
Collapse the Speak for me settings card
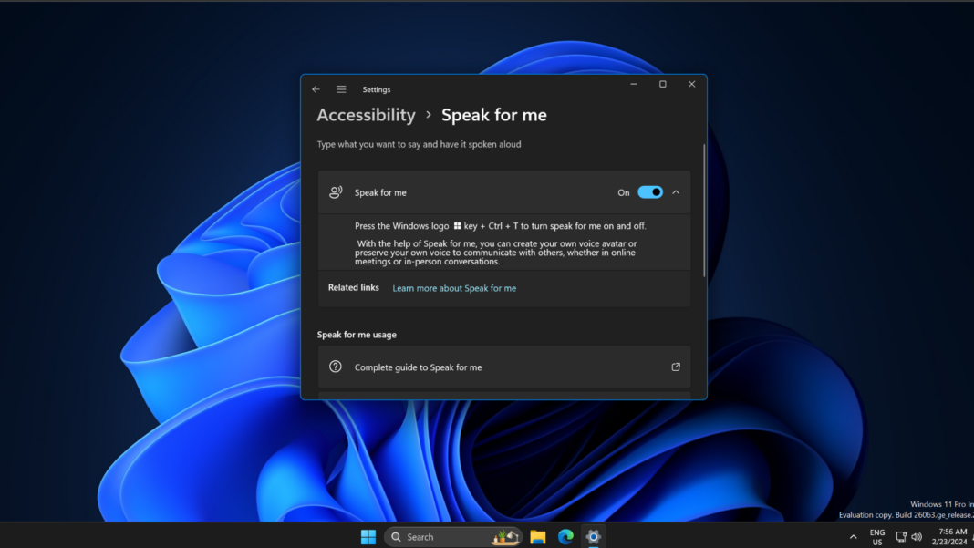coord(676,192)
